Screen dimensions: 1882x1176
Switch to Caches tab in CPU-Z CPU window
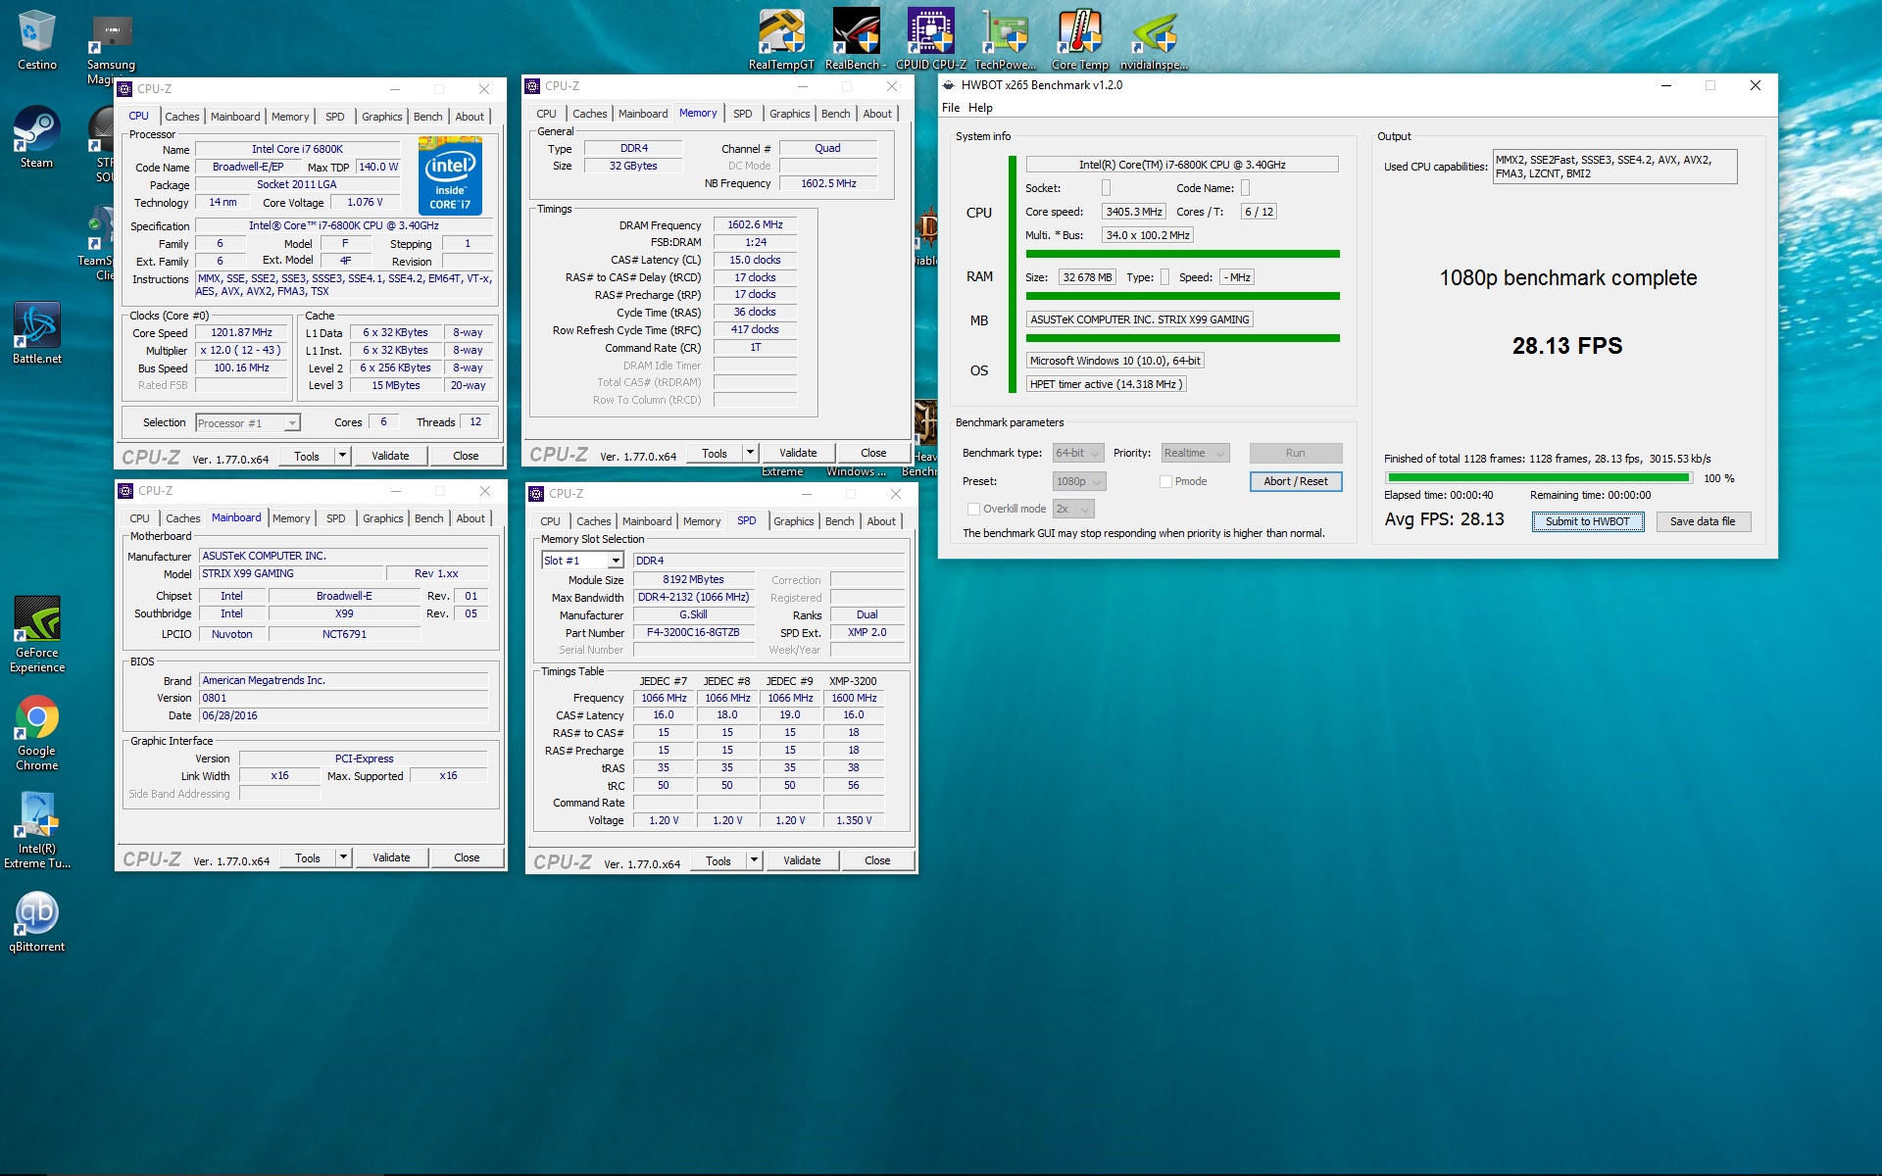(x=181, y=117)
